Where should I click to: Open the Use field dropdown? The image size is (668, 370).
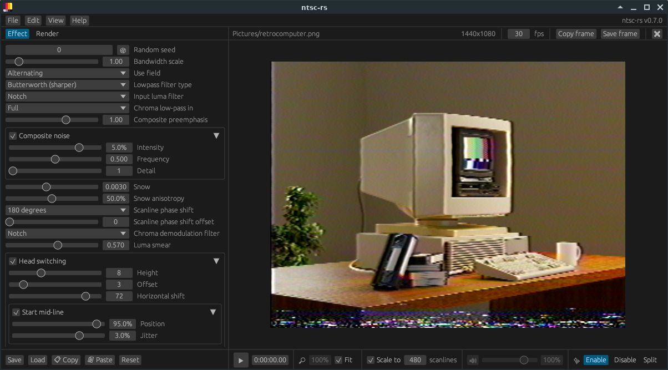pyautogui.click(x=67, y=73)
